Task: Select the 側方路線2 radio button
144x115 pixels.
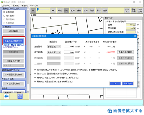Action: click(x=4, y=19)
